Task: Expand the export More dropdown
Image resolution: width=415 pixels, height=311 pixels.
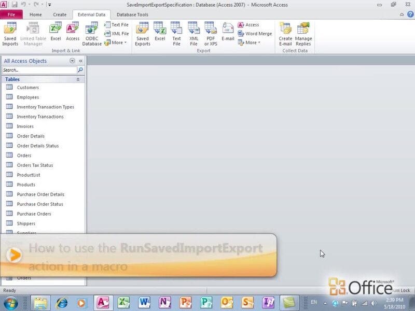Action: coord(250,43)
